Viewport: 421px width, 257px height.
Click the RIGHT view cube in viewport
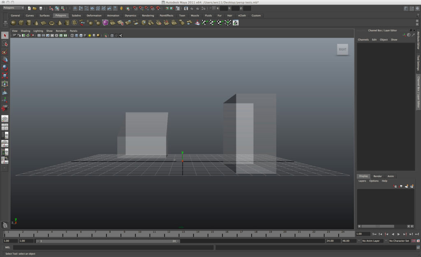tap(342, 49)
